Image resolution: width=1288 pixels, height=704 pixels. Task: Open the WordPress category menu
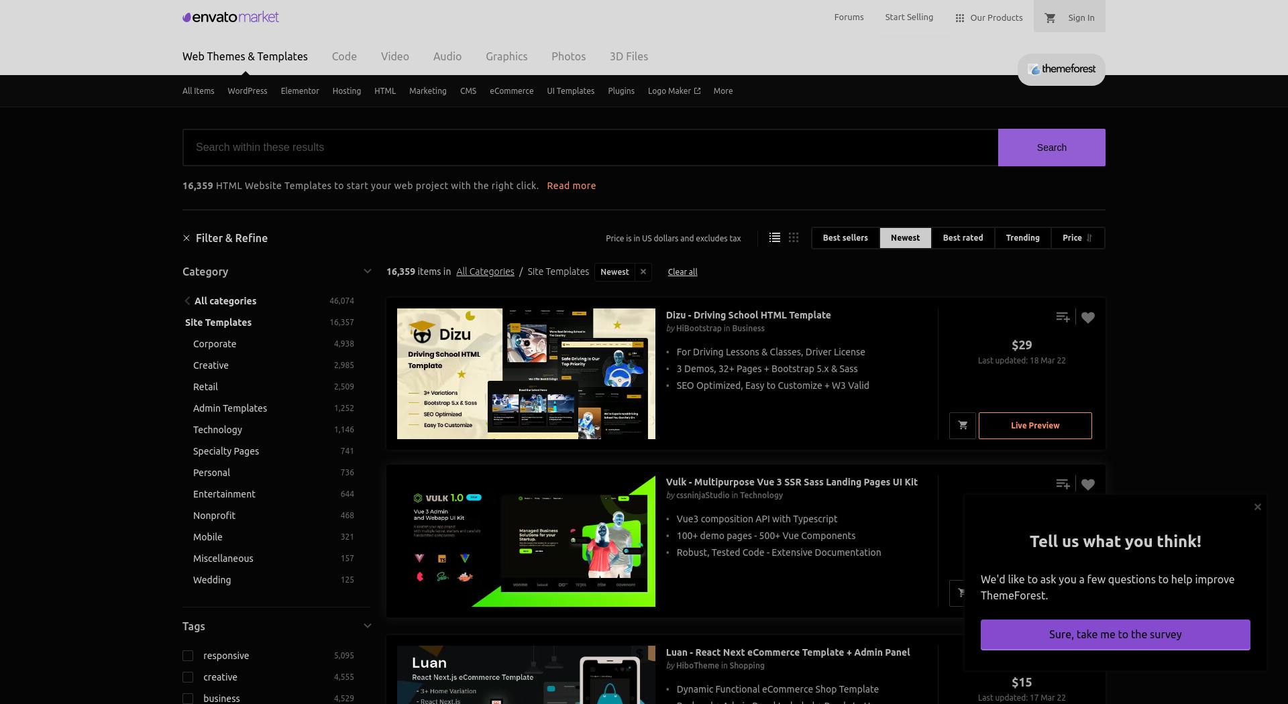click(248, 91)
